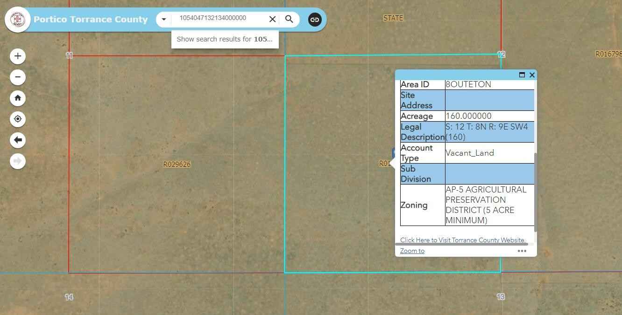The image size is (622, 315).
Task: Clear the search text with X
Action: click(x=272, y=19)
